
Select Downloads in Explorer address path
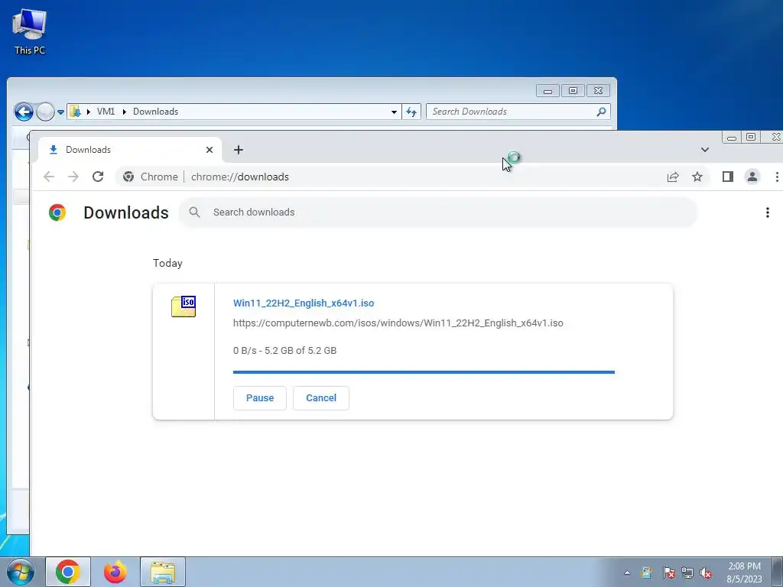[x=155, y=112]
